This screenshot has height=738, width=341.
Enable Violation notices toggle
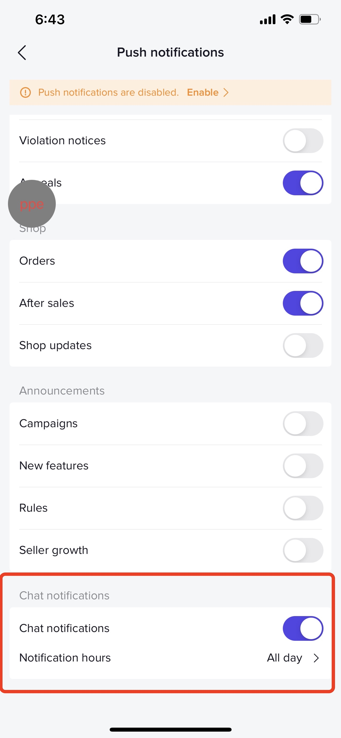point(303,141)
